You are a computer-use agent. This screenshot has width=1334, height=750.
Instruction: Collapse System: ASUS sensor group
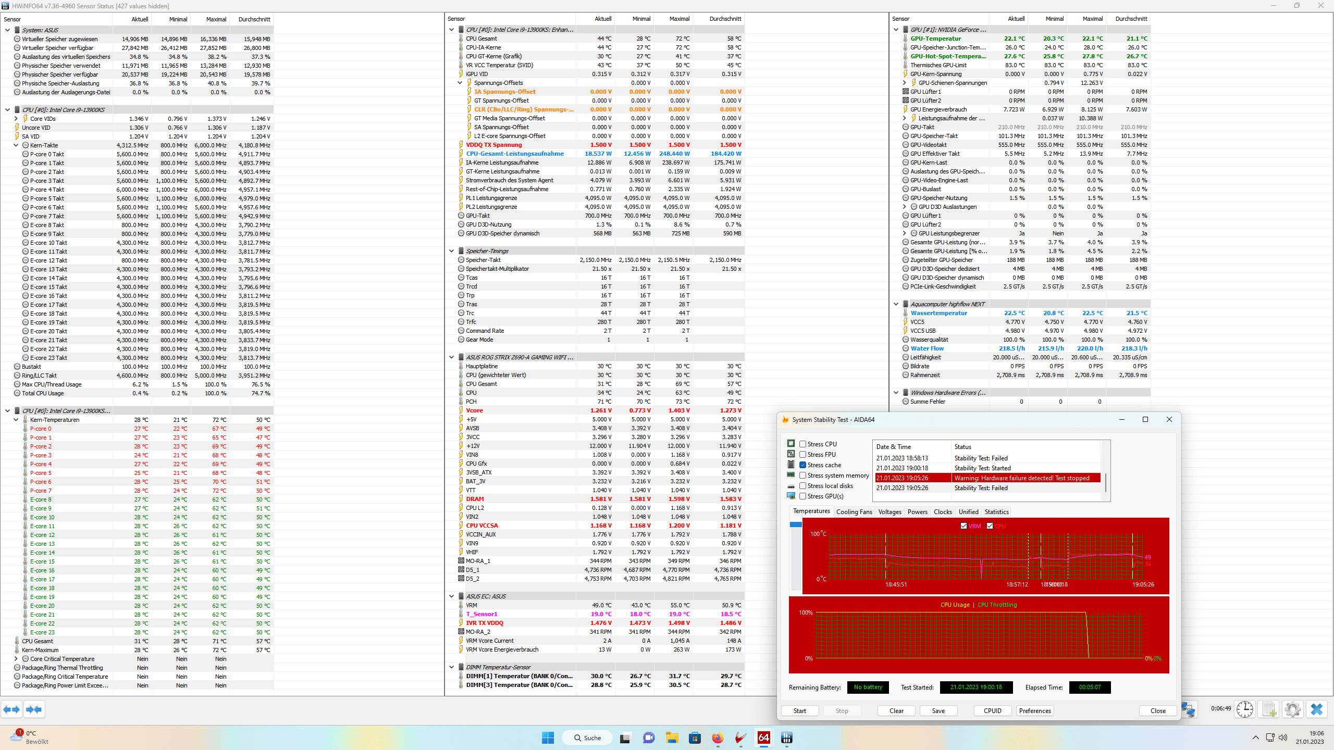click(8, 30)
